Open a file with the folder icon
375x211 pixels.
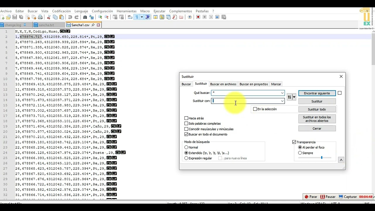pyautogui.click(x=8, y=17)
